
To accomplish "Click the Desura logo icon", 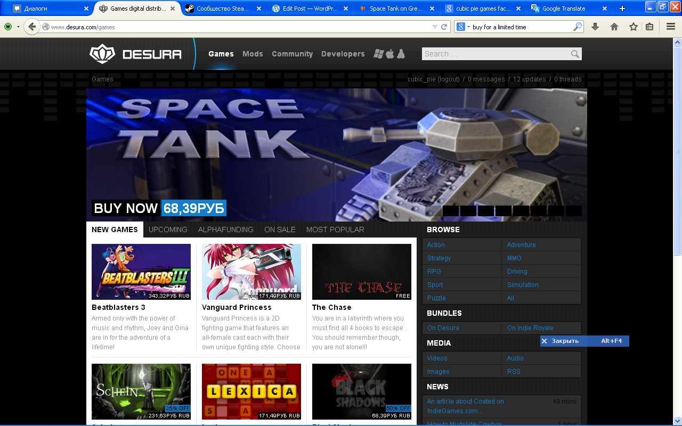I will pos(102,54).
